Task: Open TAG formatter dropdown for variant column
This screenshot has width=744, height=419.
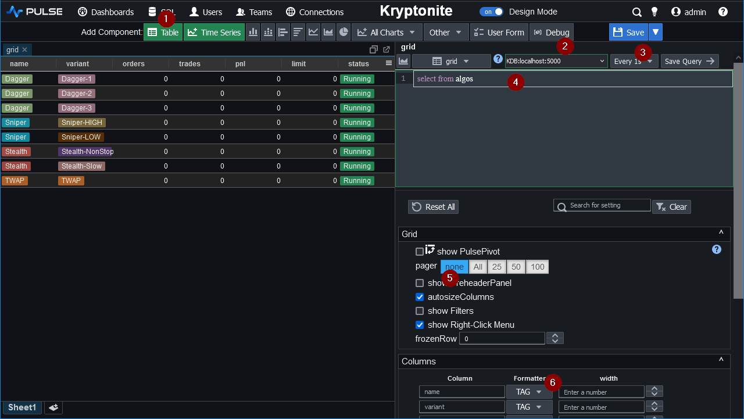Action: (529, 407)
